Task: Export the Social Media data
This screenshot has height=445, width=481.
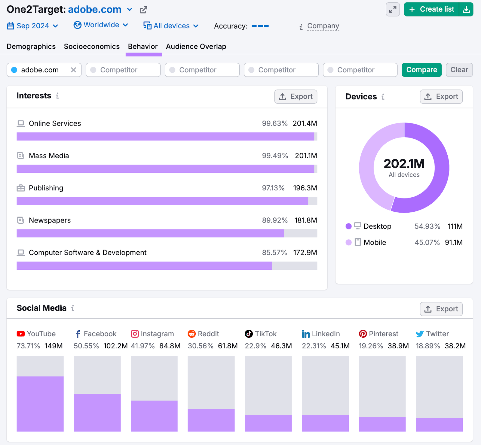Action: click(x=441, y=309)
